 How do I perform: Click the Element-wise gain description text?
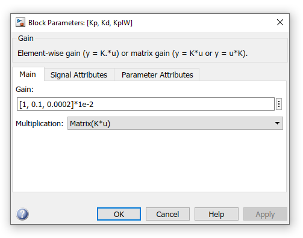(133, 53)
